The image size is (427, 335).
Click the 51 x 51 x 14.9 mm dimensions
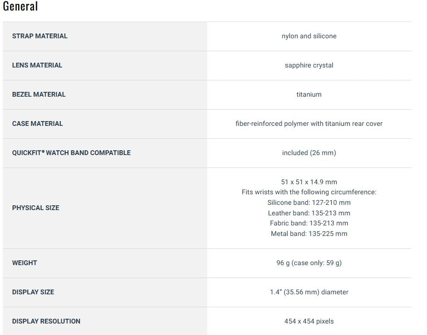pyautogui.click(x=309, y=182)
